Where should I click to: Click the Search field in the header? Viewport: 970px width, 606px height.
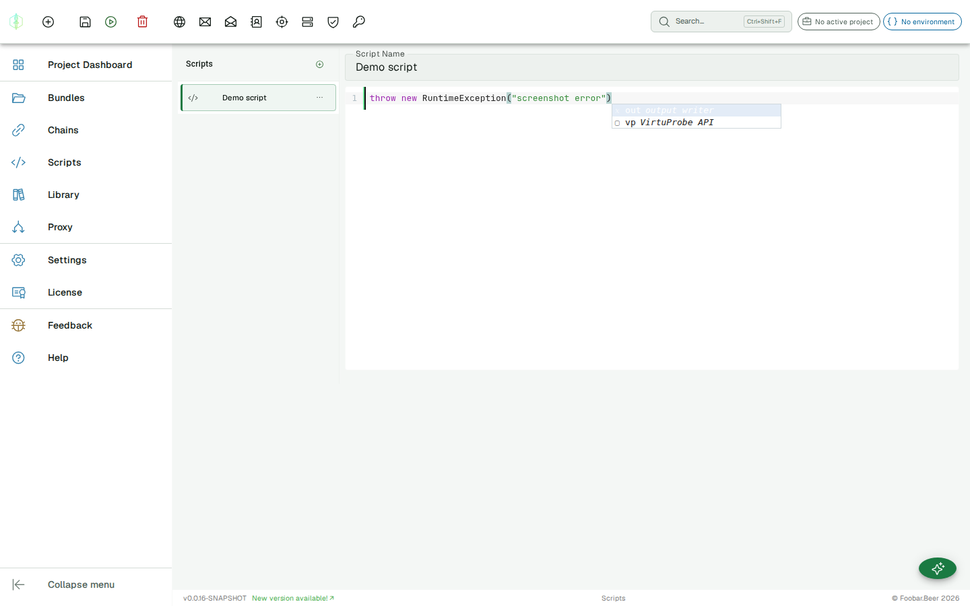tap(721, 22)
